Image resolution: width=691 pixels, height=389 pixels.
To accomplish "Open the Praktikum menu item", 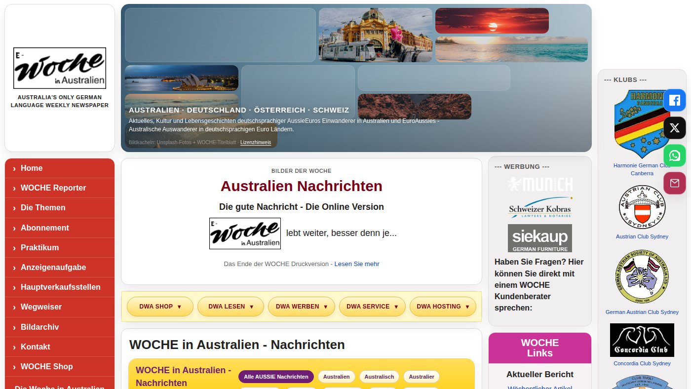I will (x=60, y=248).
